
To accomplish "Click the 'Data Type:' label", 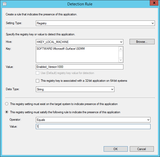I will coord(13,89).
